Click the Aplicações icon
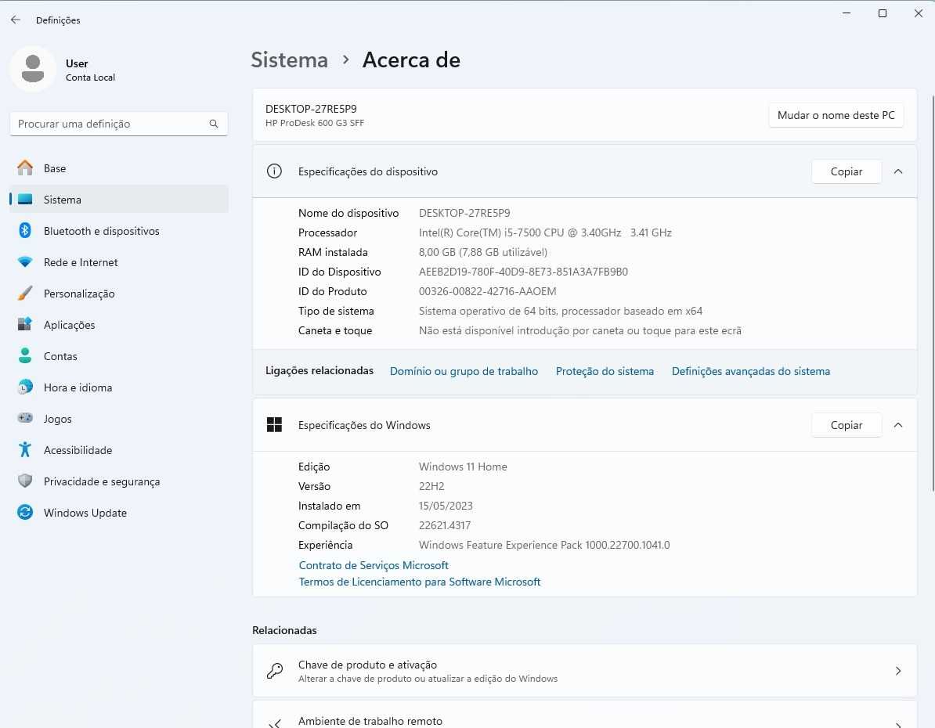 coord(25,324)
